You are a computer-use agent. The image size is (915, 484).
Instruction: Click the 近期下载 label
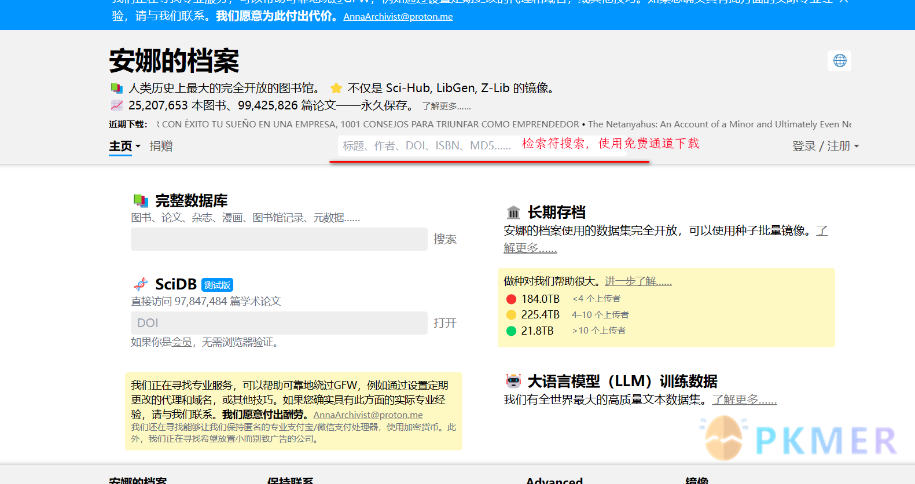(x=128, y=124)
